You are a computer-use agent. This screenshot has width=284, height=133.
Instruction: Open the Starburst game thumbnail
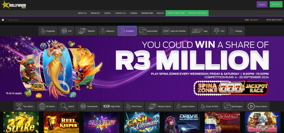tap(102, 122)
